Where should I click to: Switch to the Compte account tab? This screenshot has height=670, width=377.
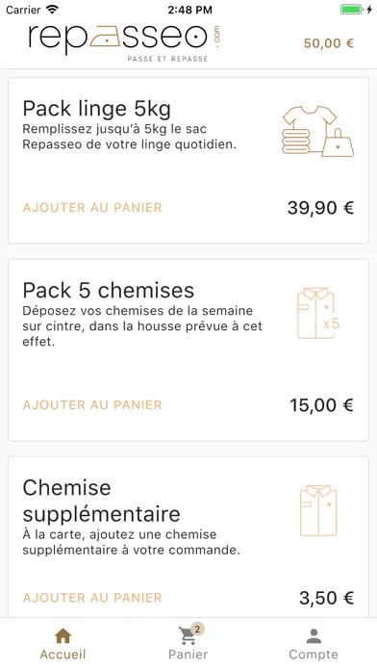click(314, 644)
